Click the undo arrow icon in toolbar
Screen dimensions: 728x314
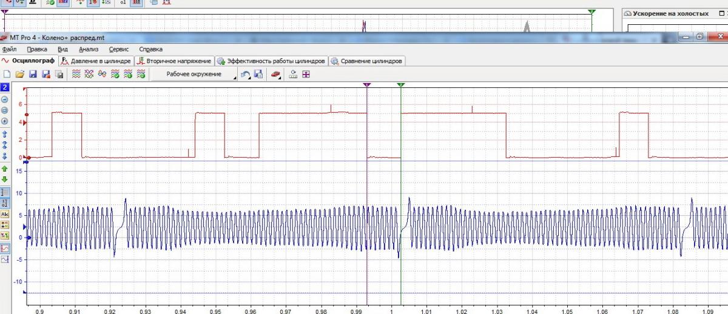[245, 74]
